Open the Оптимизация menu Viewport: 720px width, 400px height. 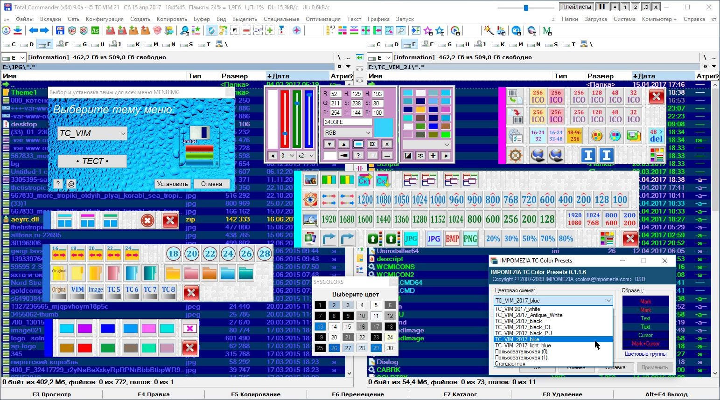tap(323, 19)
